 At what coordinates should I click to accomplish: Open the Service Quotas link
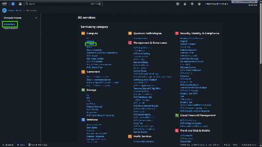pos(141,132)
